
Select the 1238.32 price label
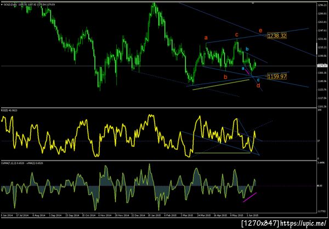(277, 36)
